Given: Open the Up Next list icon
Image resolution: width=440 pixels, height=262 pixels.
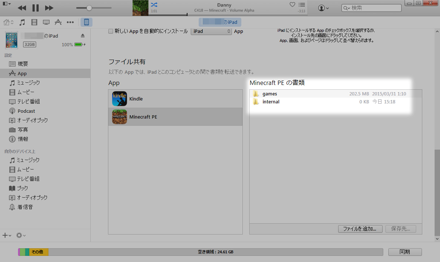Looking at the screenshot, I should click(x=302, y=5).
